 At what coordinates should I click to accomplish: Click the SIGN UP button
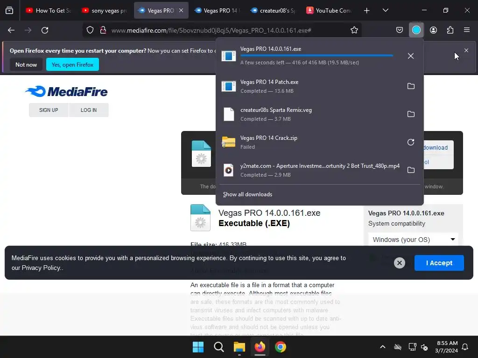49,110
